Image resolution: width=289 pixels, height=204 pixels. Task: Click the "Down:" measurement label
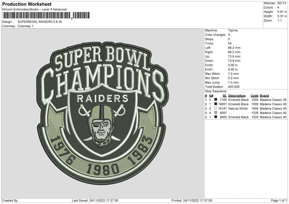point(209,61)
